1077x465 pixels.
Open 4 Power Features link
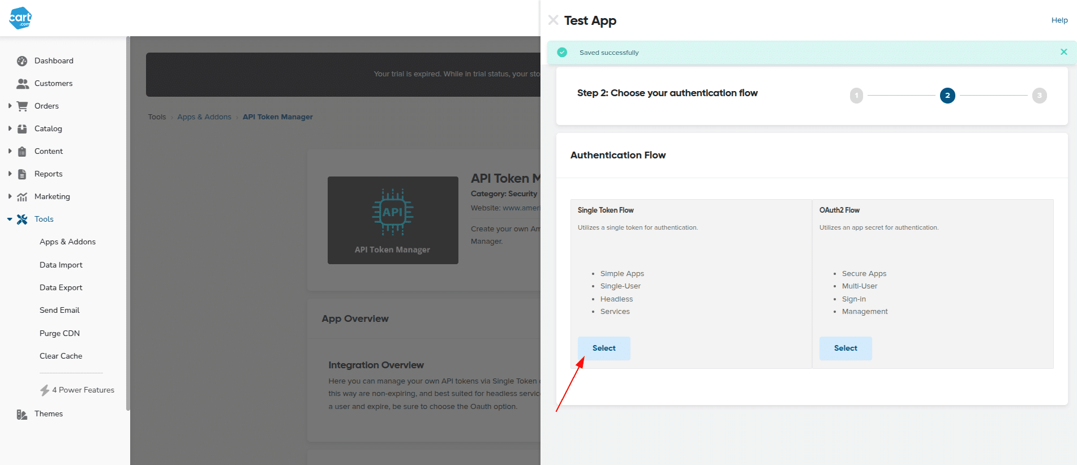[83, 390]
